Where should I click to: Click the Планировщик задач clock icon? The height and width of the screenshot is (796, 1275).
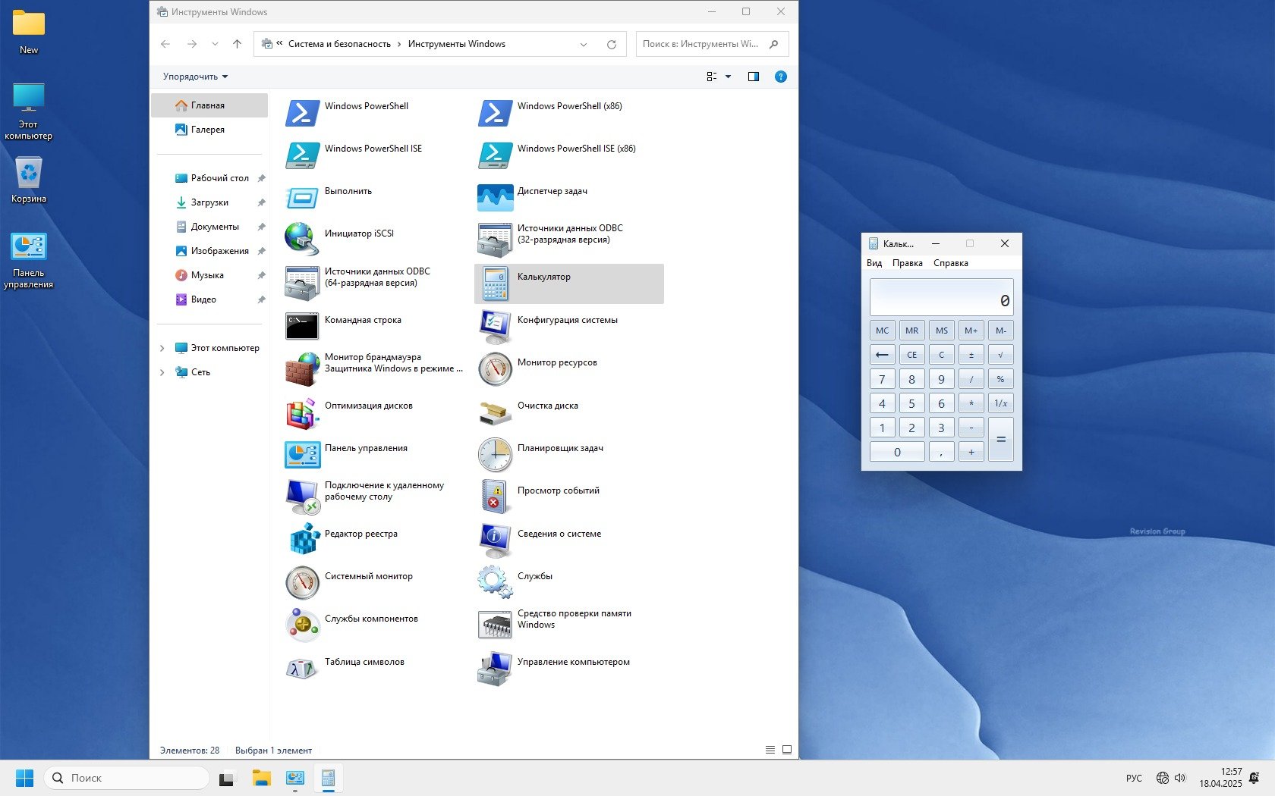[495, 454]
